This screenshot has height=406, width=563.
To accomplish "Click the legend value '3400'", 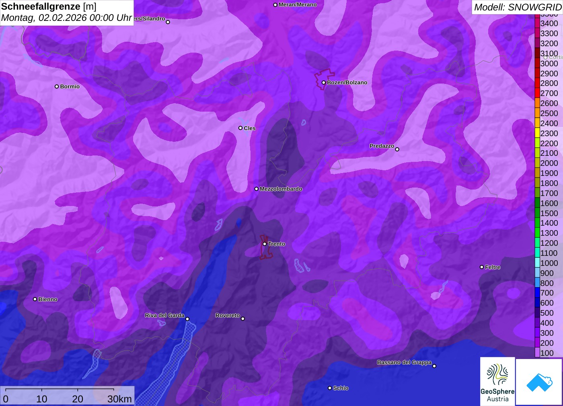I will pos(549,24).
